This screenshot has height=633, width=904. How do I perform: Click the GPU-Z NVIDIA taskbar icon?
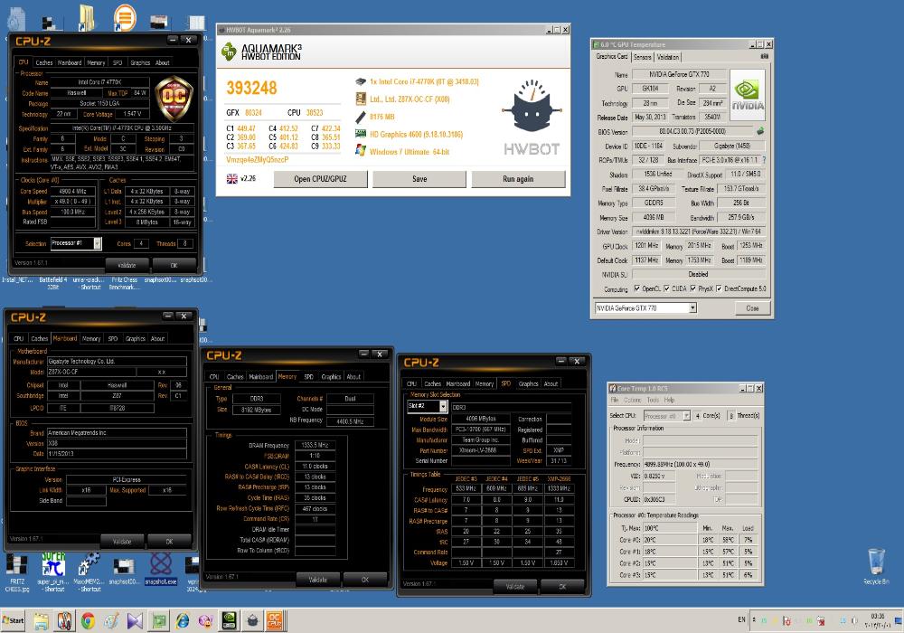pyautogui.click(x=229, y=621)
